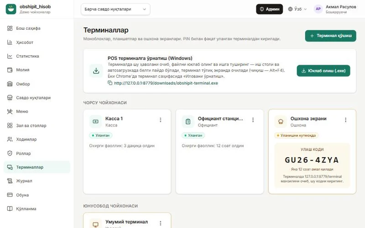Open the Ўзб language selector chevron
The width and height of the screenshot is (365, 228).
(305, 9)
